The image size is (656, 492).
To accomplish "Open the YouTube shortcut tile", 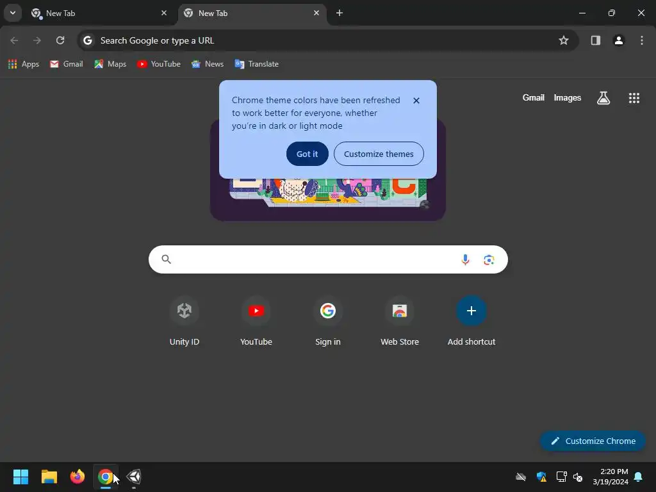I will coord(256,322).
